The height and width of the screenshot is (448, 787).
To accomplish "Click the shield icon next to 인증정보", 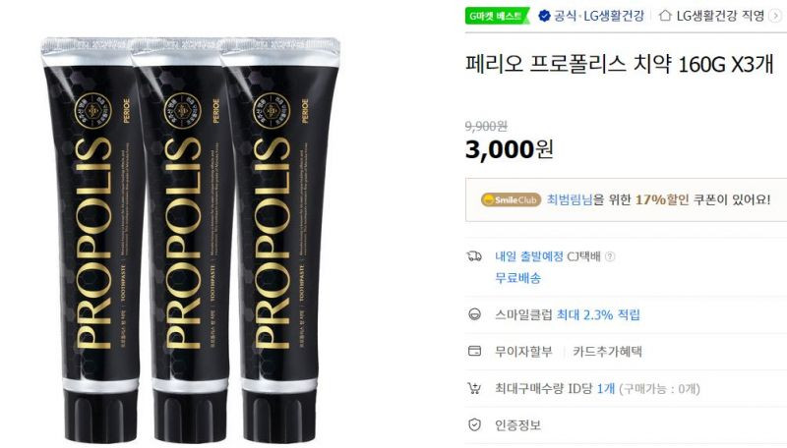I will click(x=474, y=425).
